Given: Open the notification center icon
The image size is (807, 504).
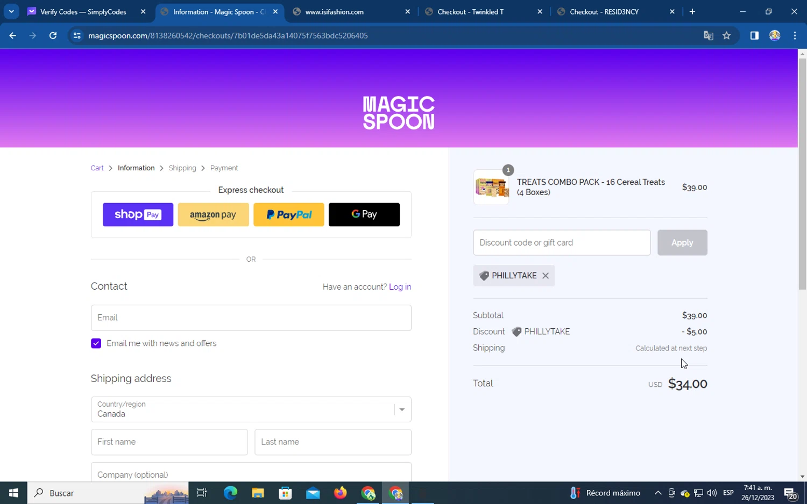Looking at the screenshot, I should tap(791, 493).
